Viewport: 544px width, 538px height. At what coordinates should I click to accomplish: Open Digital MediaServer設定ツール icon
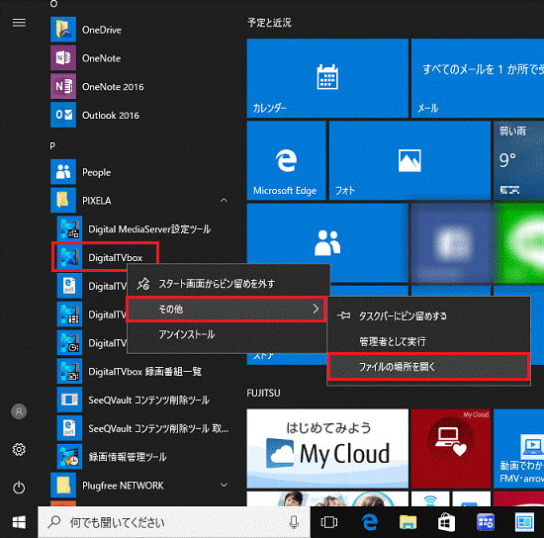point(70,228)
